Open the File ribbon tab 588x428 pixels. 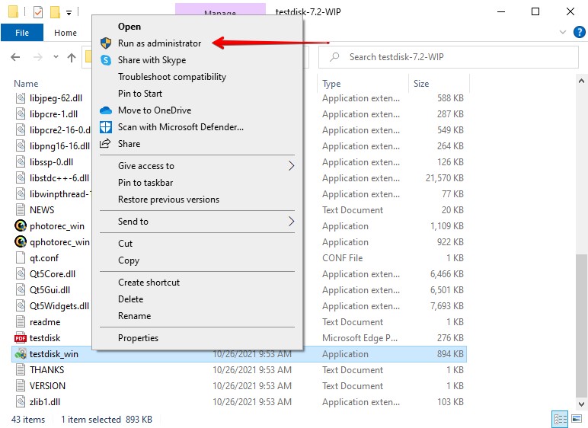[x=22, y=33]
